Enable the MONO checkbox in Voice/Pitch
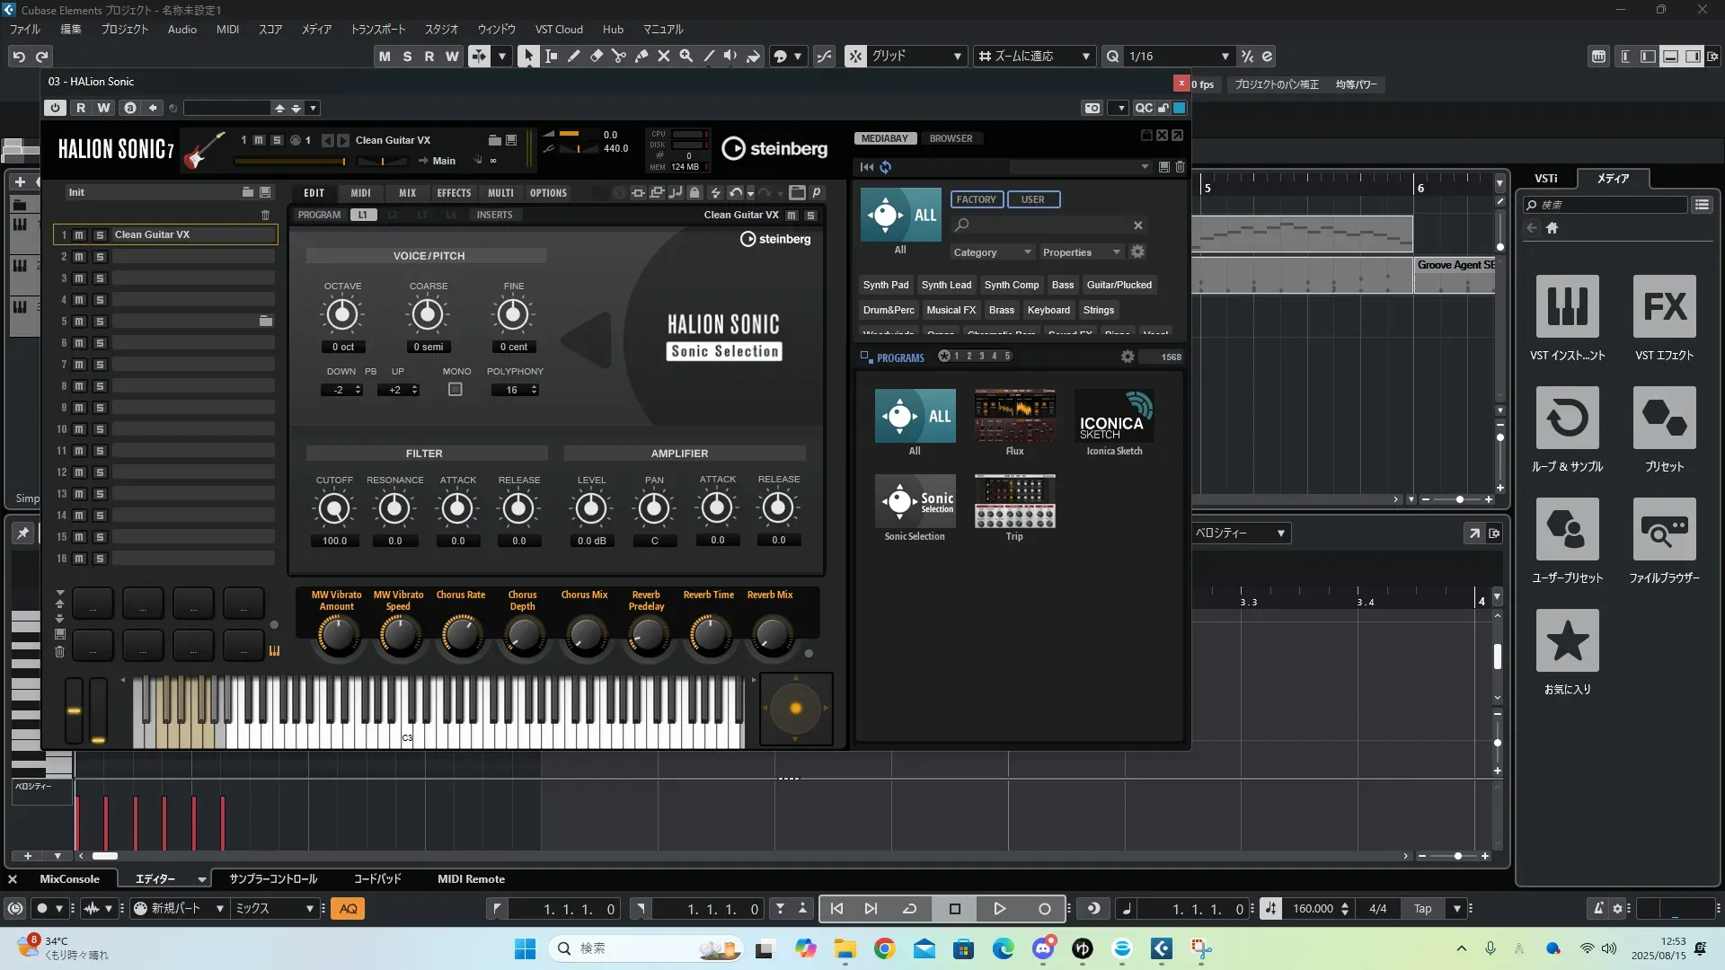The image size is (1725, 970). pos(456,390)
